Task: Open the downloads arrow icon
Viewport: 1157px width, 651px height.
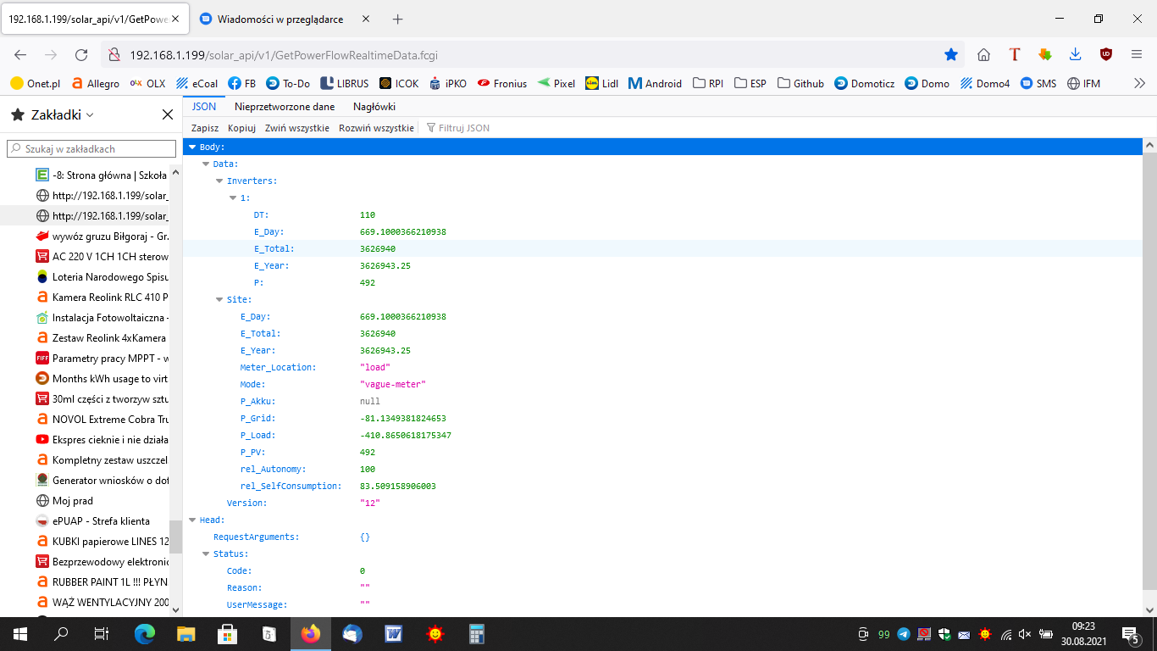Action: point(1075,55)
